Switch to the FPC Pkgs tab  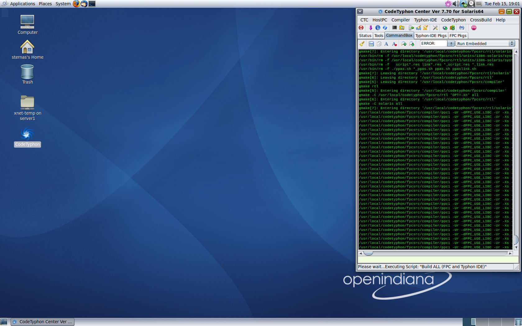pyautogui.click(x=458, y=36)
